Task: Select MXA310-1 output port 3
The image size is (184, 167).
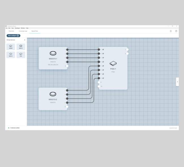Action: (67, 58)
